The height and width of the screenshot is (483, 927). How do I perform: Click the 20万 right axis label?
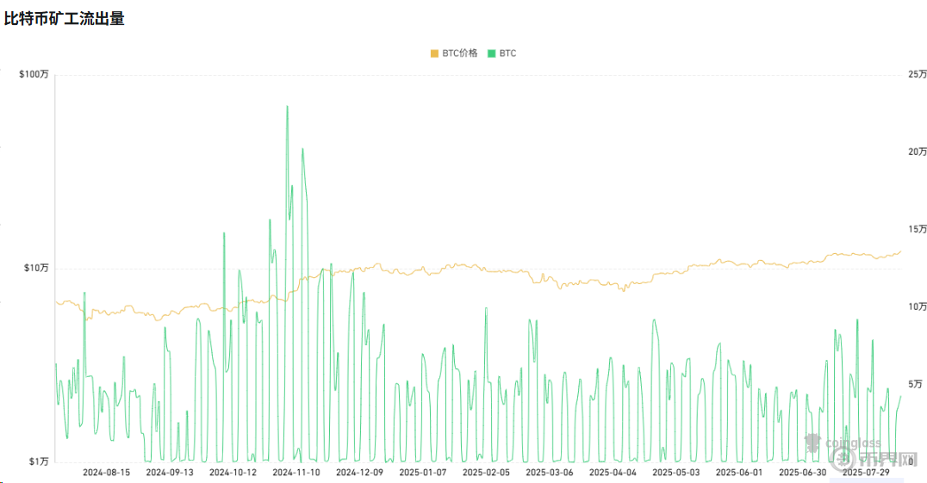click(x=917, y=152)
